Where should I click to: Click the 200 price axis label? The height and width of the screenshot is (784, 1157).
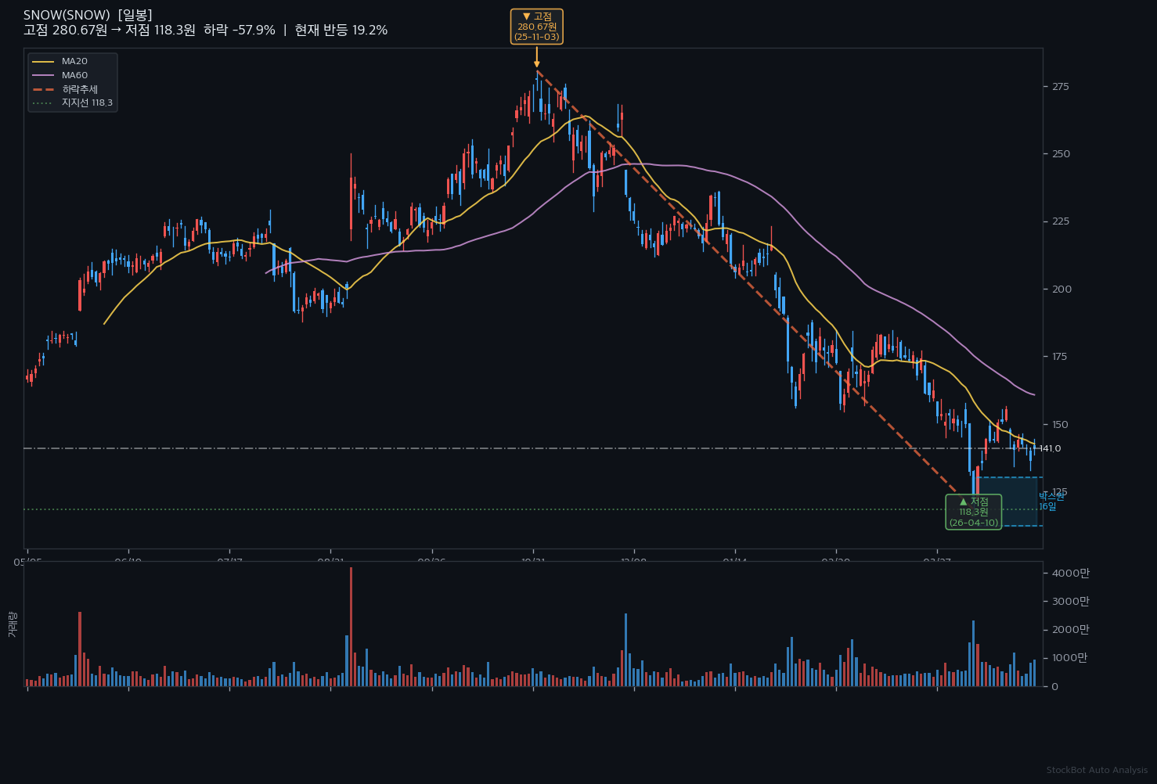point(1061,290)
